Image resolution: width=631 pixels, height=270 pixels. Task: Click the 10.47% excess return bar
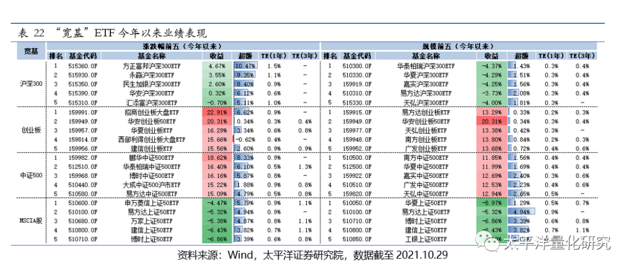[245, 66]
